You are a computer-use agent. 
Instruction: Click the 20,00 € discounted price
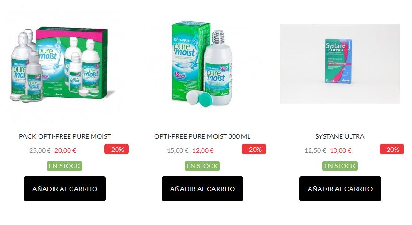pyautogui.click(x=65, y=150)
